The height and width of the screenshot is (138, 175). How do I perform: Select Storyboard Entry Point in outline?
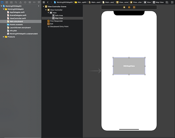pyautogui.click(x=58, y=27)
